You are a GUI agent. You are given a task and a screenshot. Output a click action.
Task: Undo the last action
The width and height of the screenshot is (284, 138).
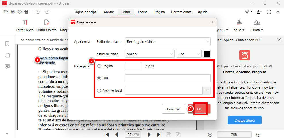pyautogui.click(x=38, y=12)
